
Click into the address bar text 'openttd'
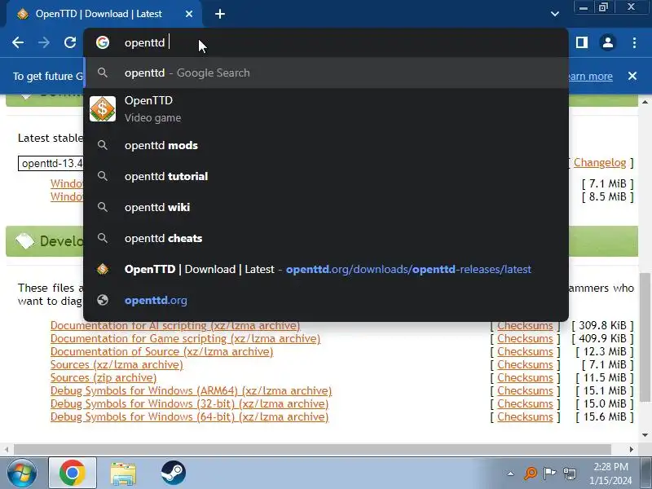145,43
